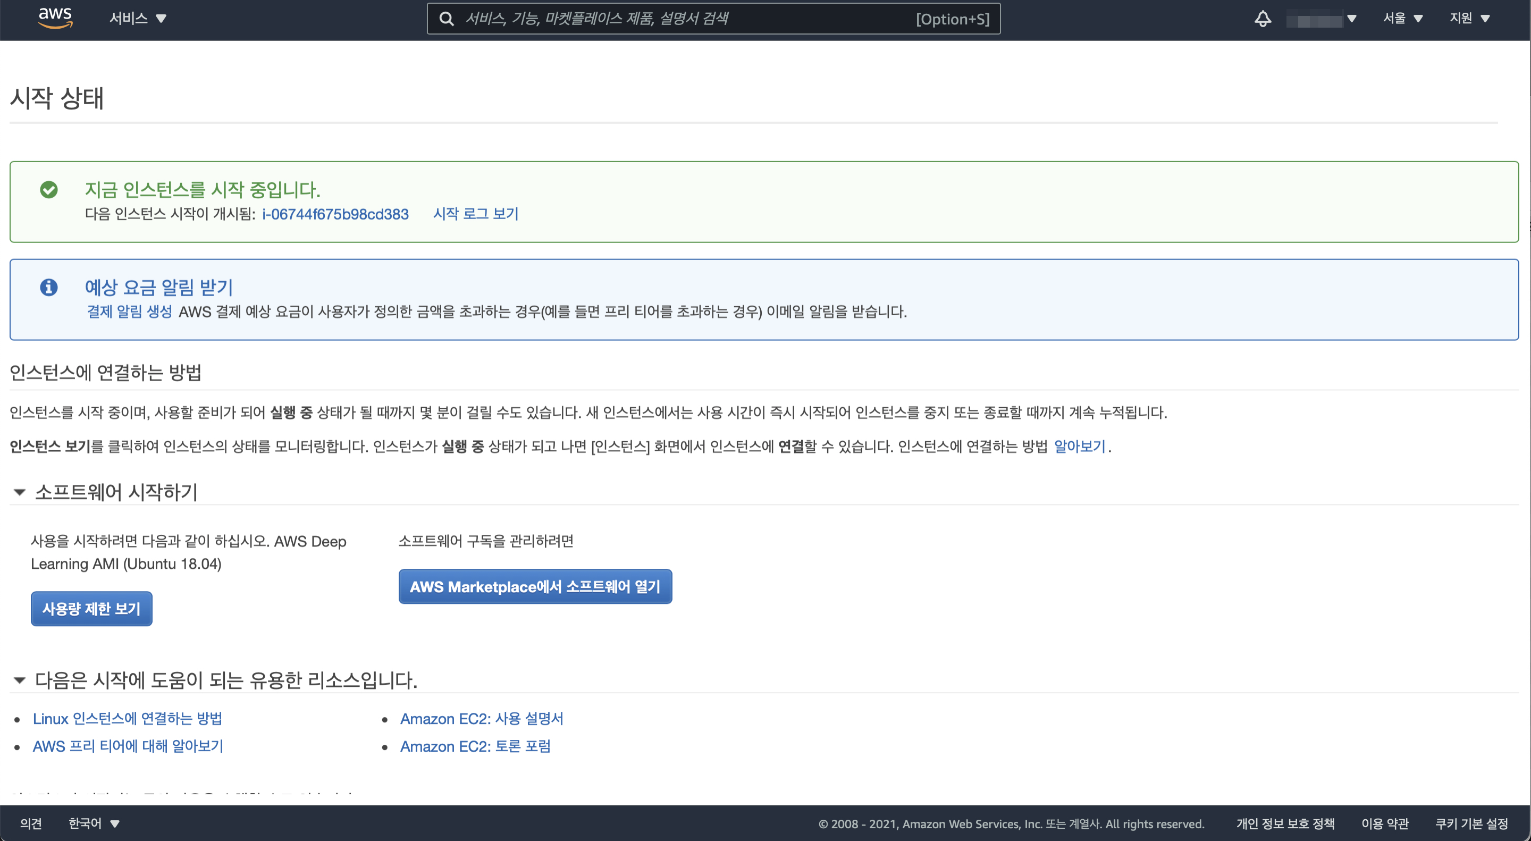Click the green success checkmark icon

point(49,190)
